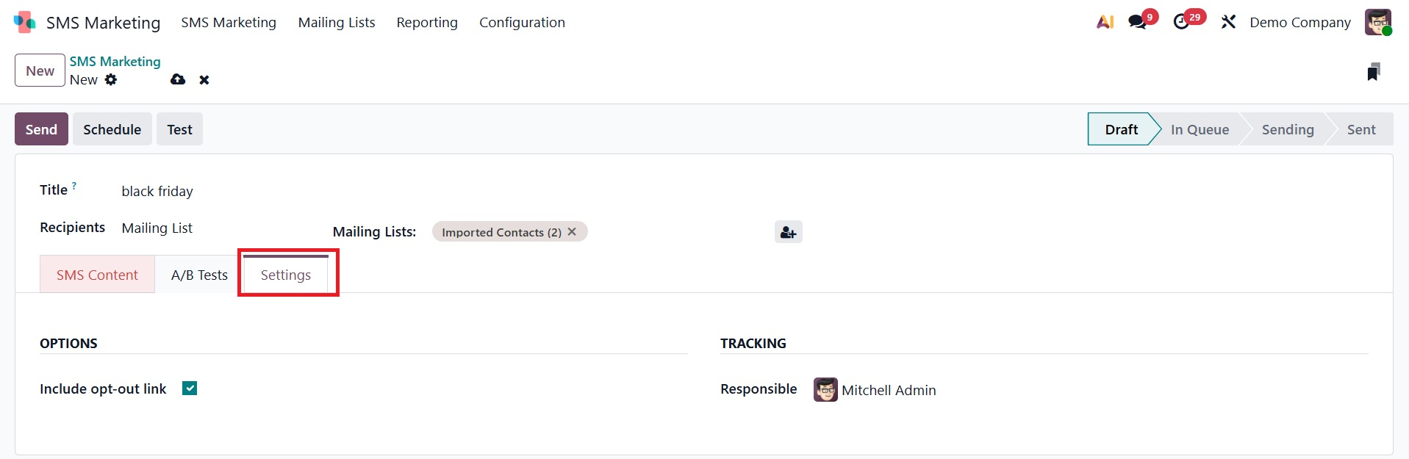The image size is (1409, 459).
Task: Open the activities clock icon
Action: tap(1181, 22)
